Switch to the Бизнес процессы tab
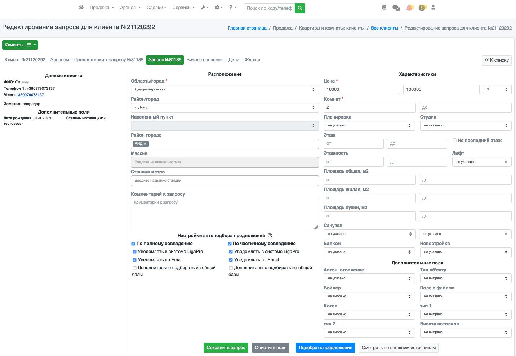 pos(205,60)
